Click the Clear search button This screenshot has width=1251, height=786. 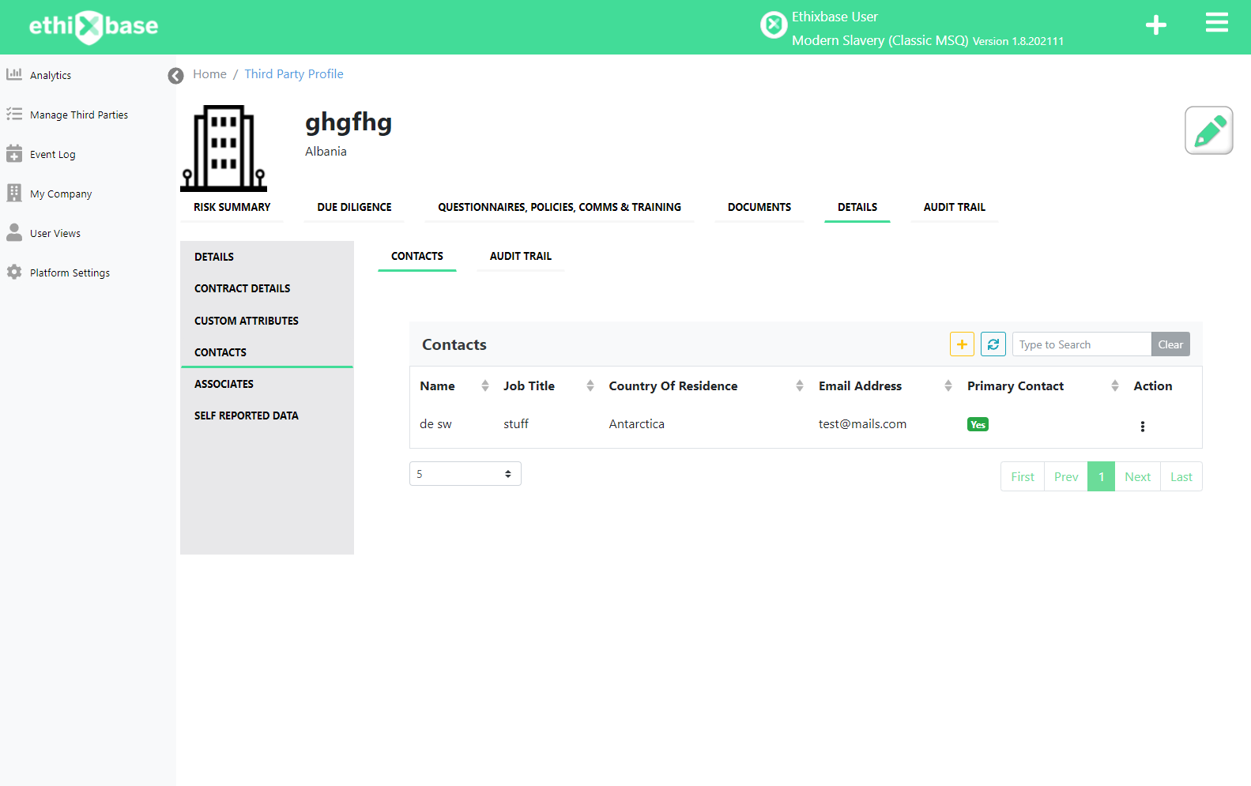1170,344
